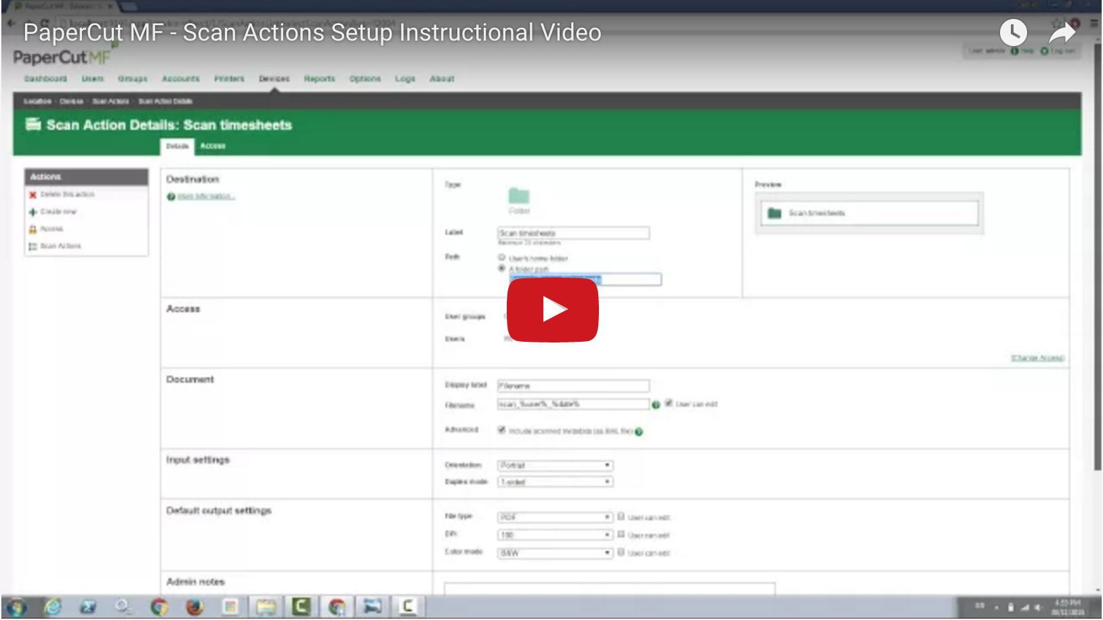Image resolution: width=1103 pixels, height=620 pixels.
Task: Click the green plus Create new icon
Action: click(33, 212)
